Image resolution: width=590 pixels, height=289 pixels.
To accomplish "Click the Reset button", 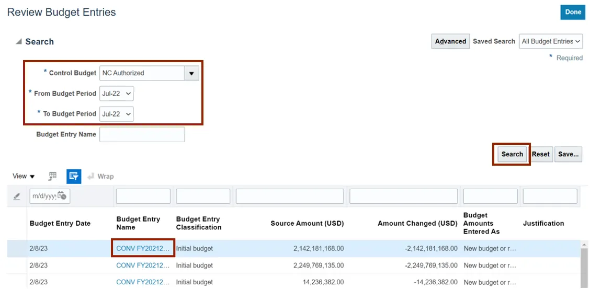I will coord(541,154).
